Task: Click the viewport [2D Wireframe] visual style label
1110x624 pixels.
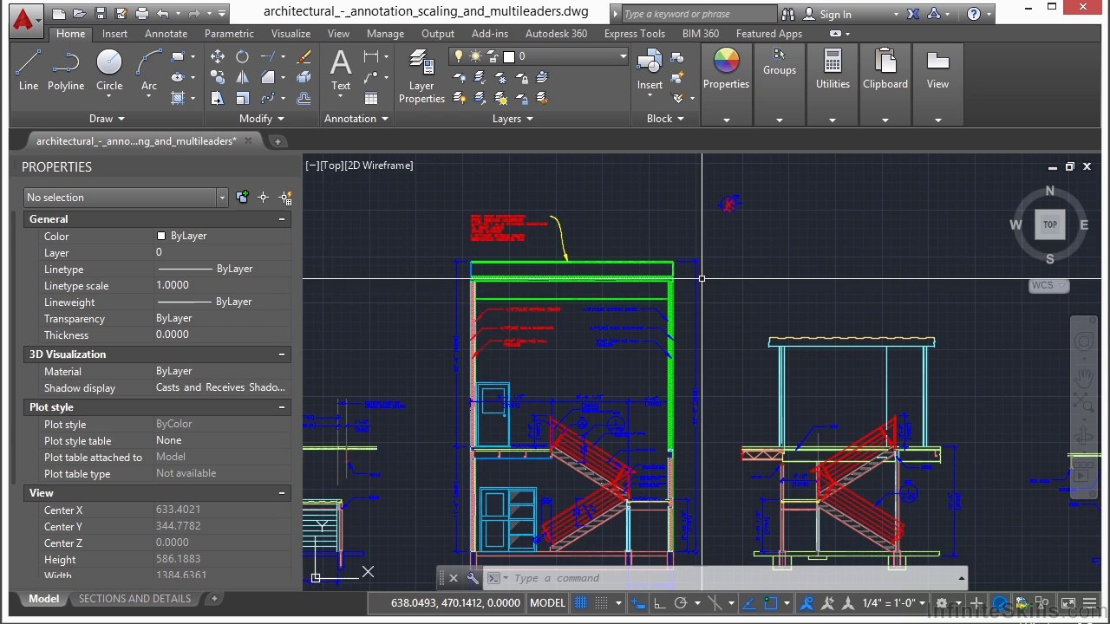Action: click(x=379, y=166)
